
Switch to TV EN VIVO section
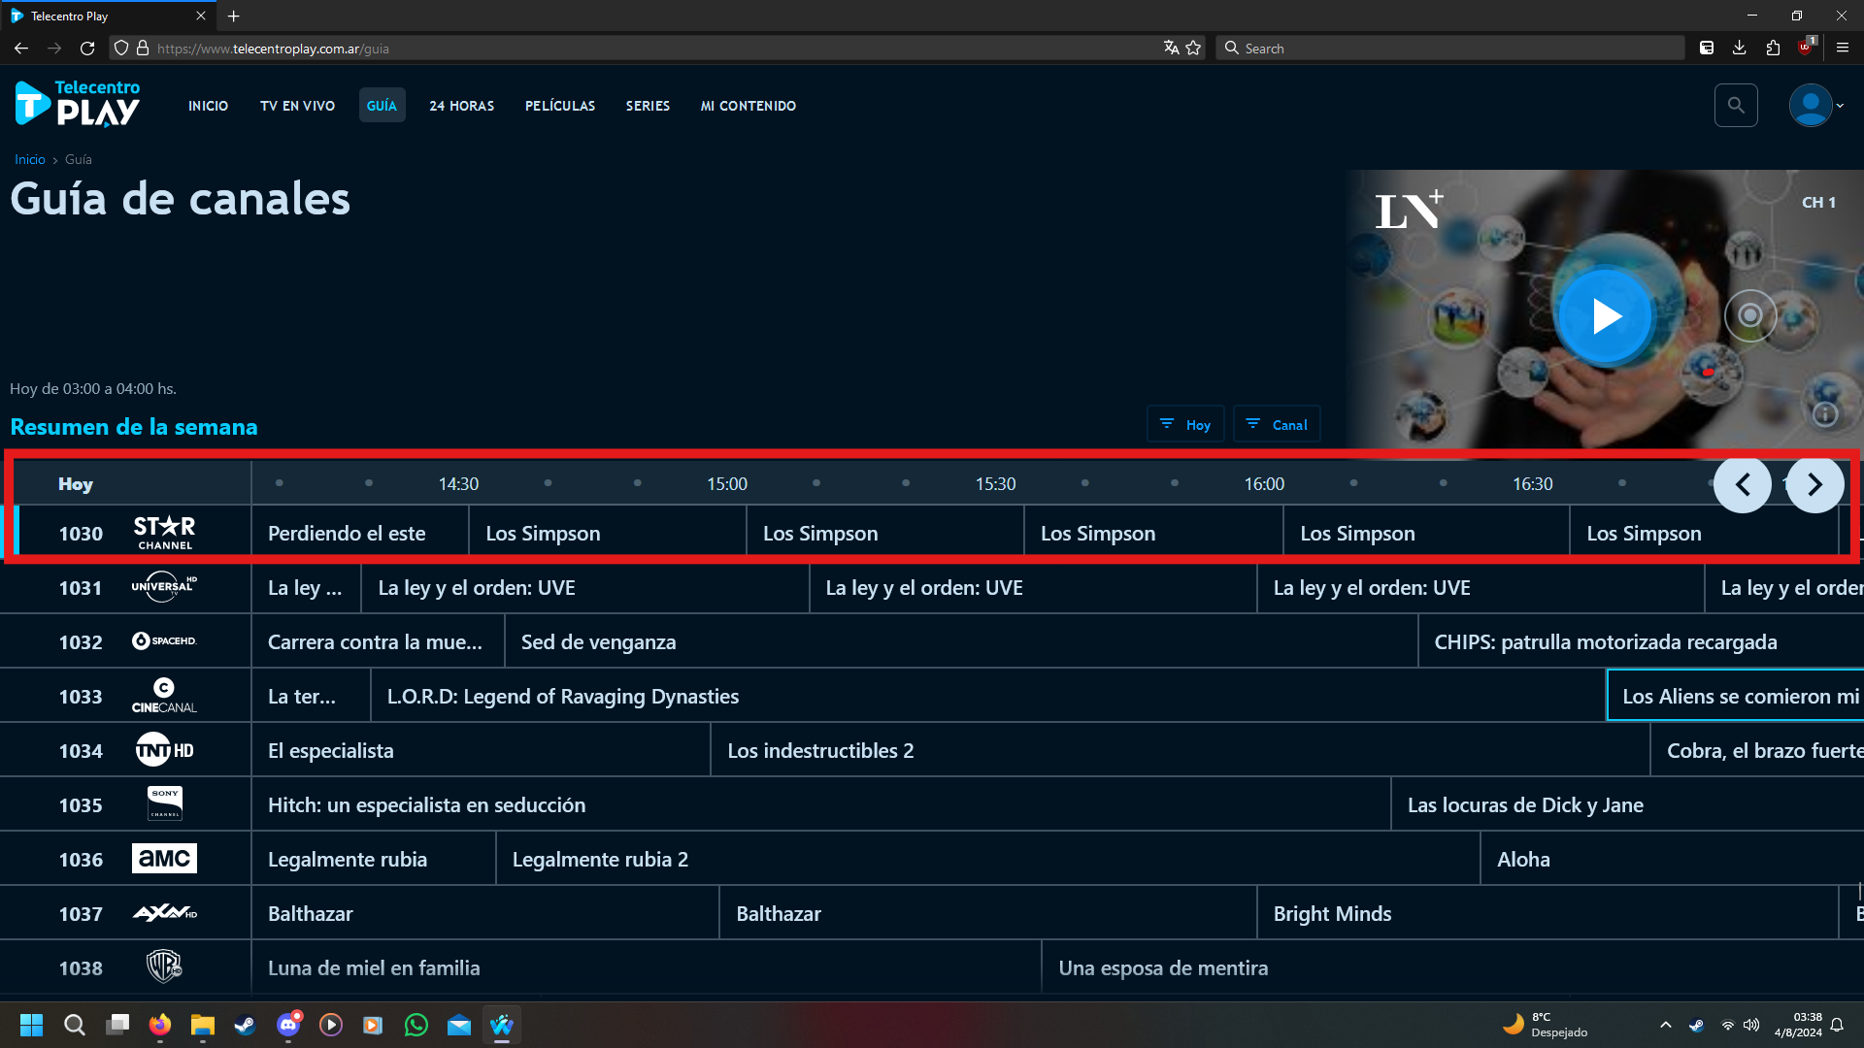pyautogui.click(x=297, y=106)
